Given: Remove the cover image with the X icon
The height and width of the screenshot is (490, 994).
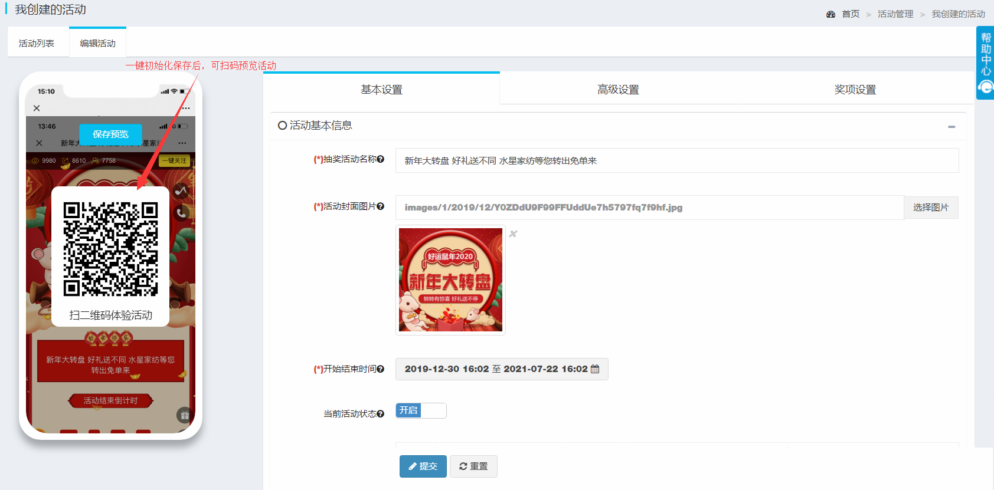Looking at the screenshot, I should [x=513, y=234].
